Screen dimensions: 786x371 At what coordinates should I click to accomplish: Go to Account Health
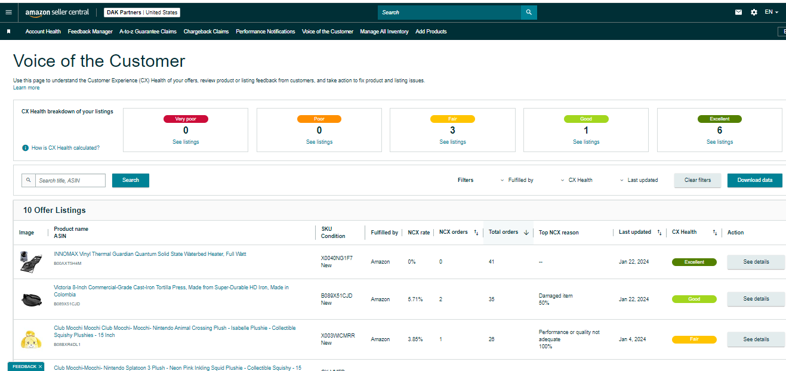[43, 32]
